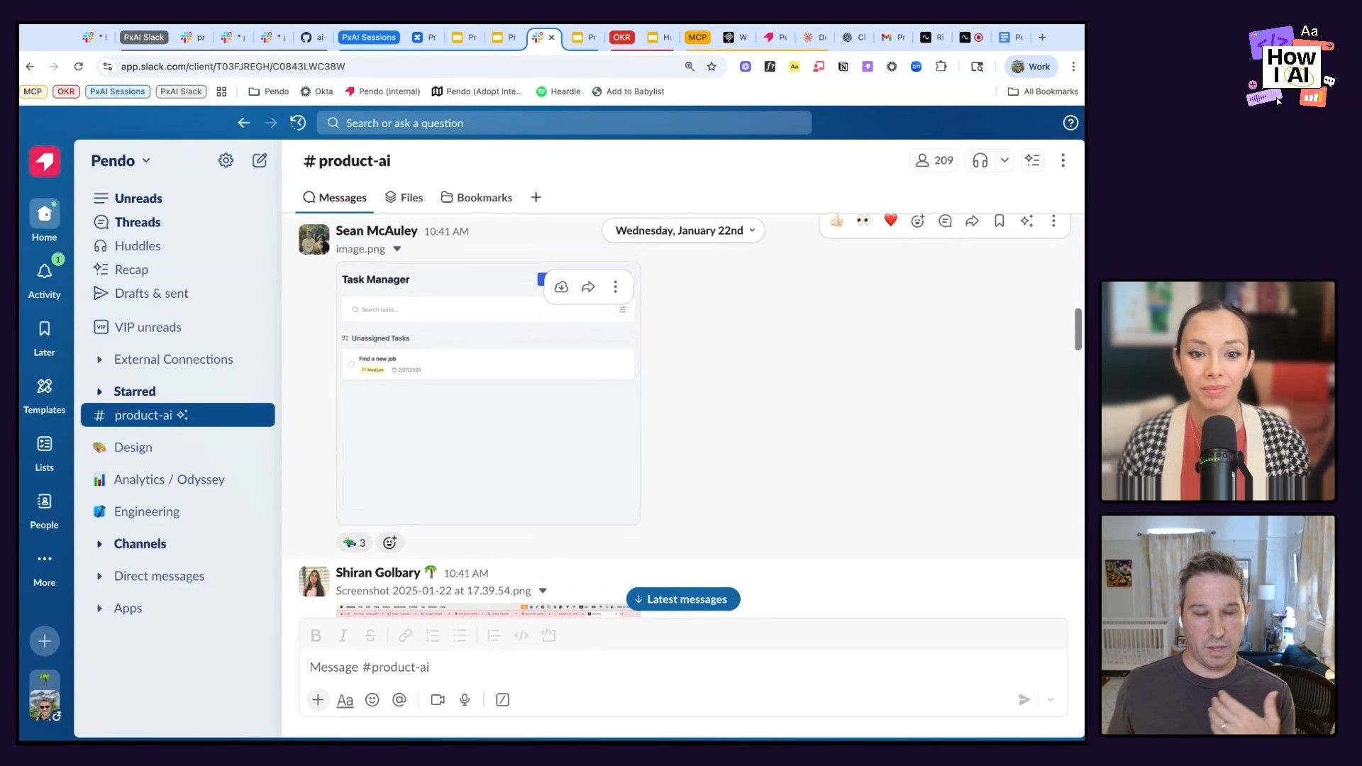
Task: Open Slack help question mark
Action: coord(1070,123)
